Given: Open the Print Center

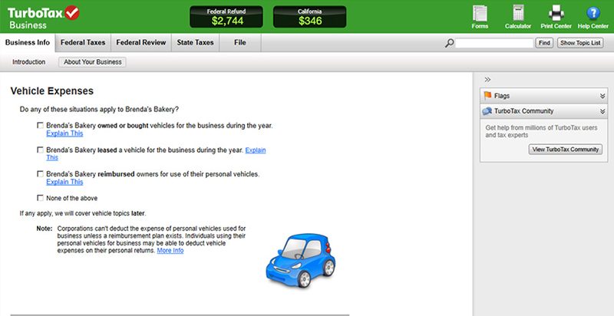Looking at the screenshot, I should [x=556, y=14].
